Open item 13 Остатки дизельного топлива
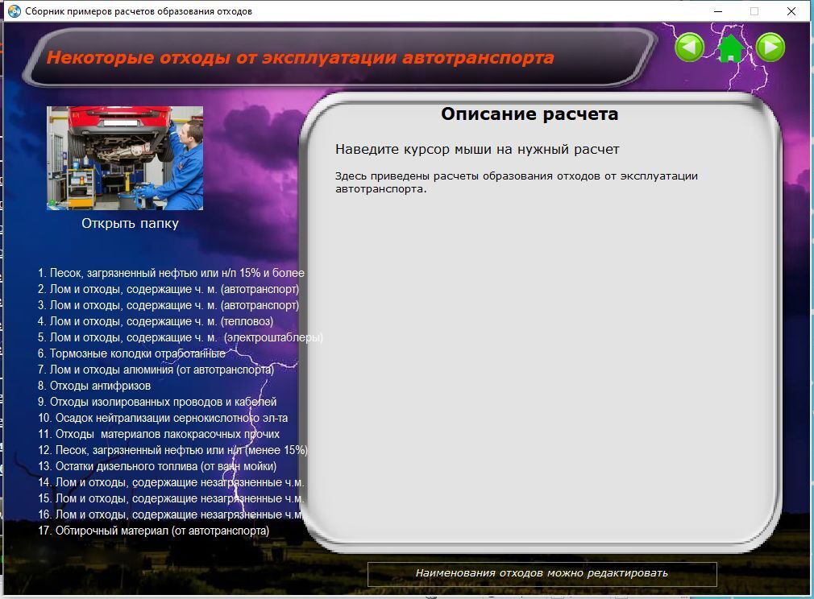 pos(157,465)
